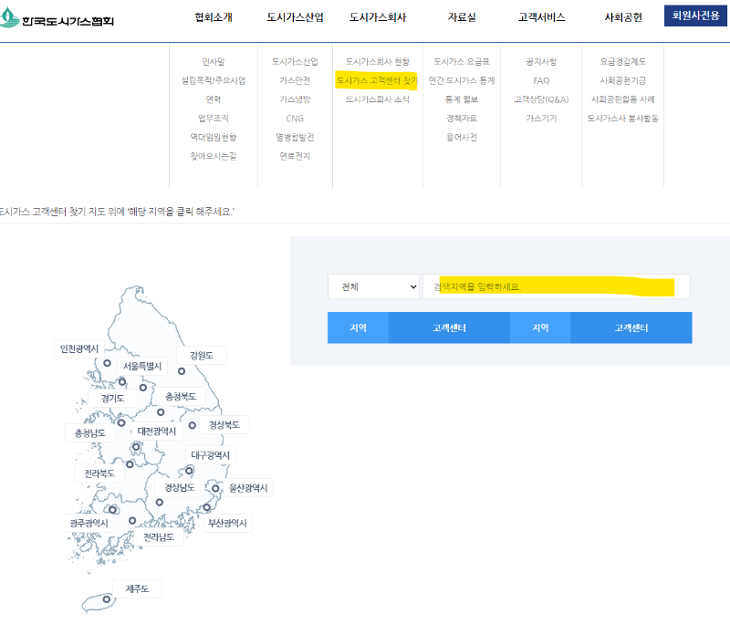Open the 사회공헌 menu
Viewport: 730px width, 624px height.
coord(623,17)
